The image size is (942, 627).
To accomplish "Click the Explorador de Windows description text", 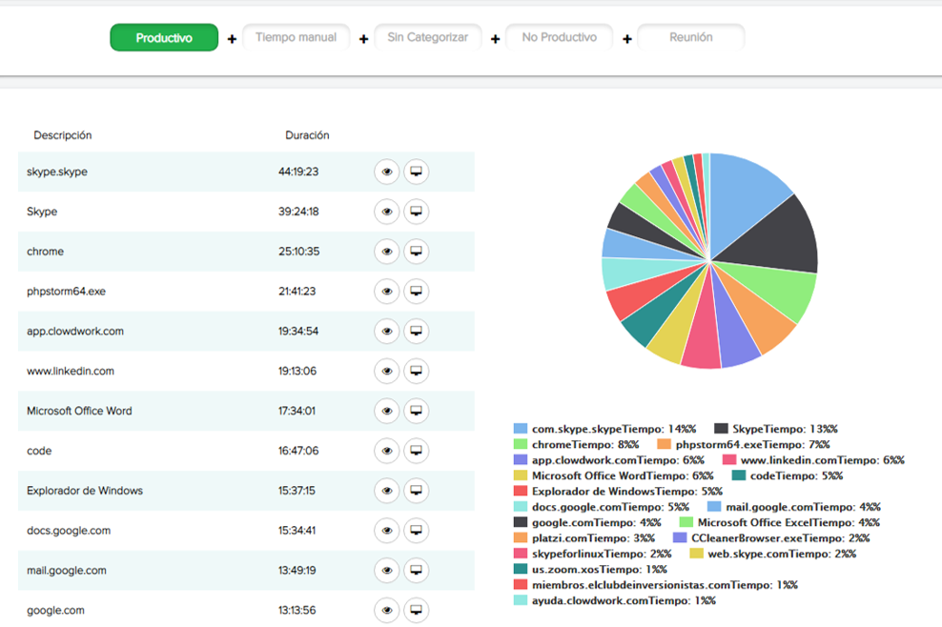I will (85, 491).
